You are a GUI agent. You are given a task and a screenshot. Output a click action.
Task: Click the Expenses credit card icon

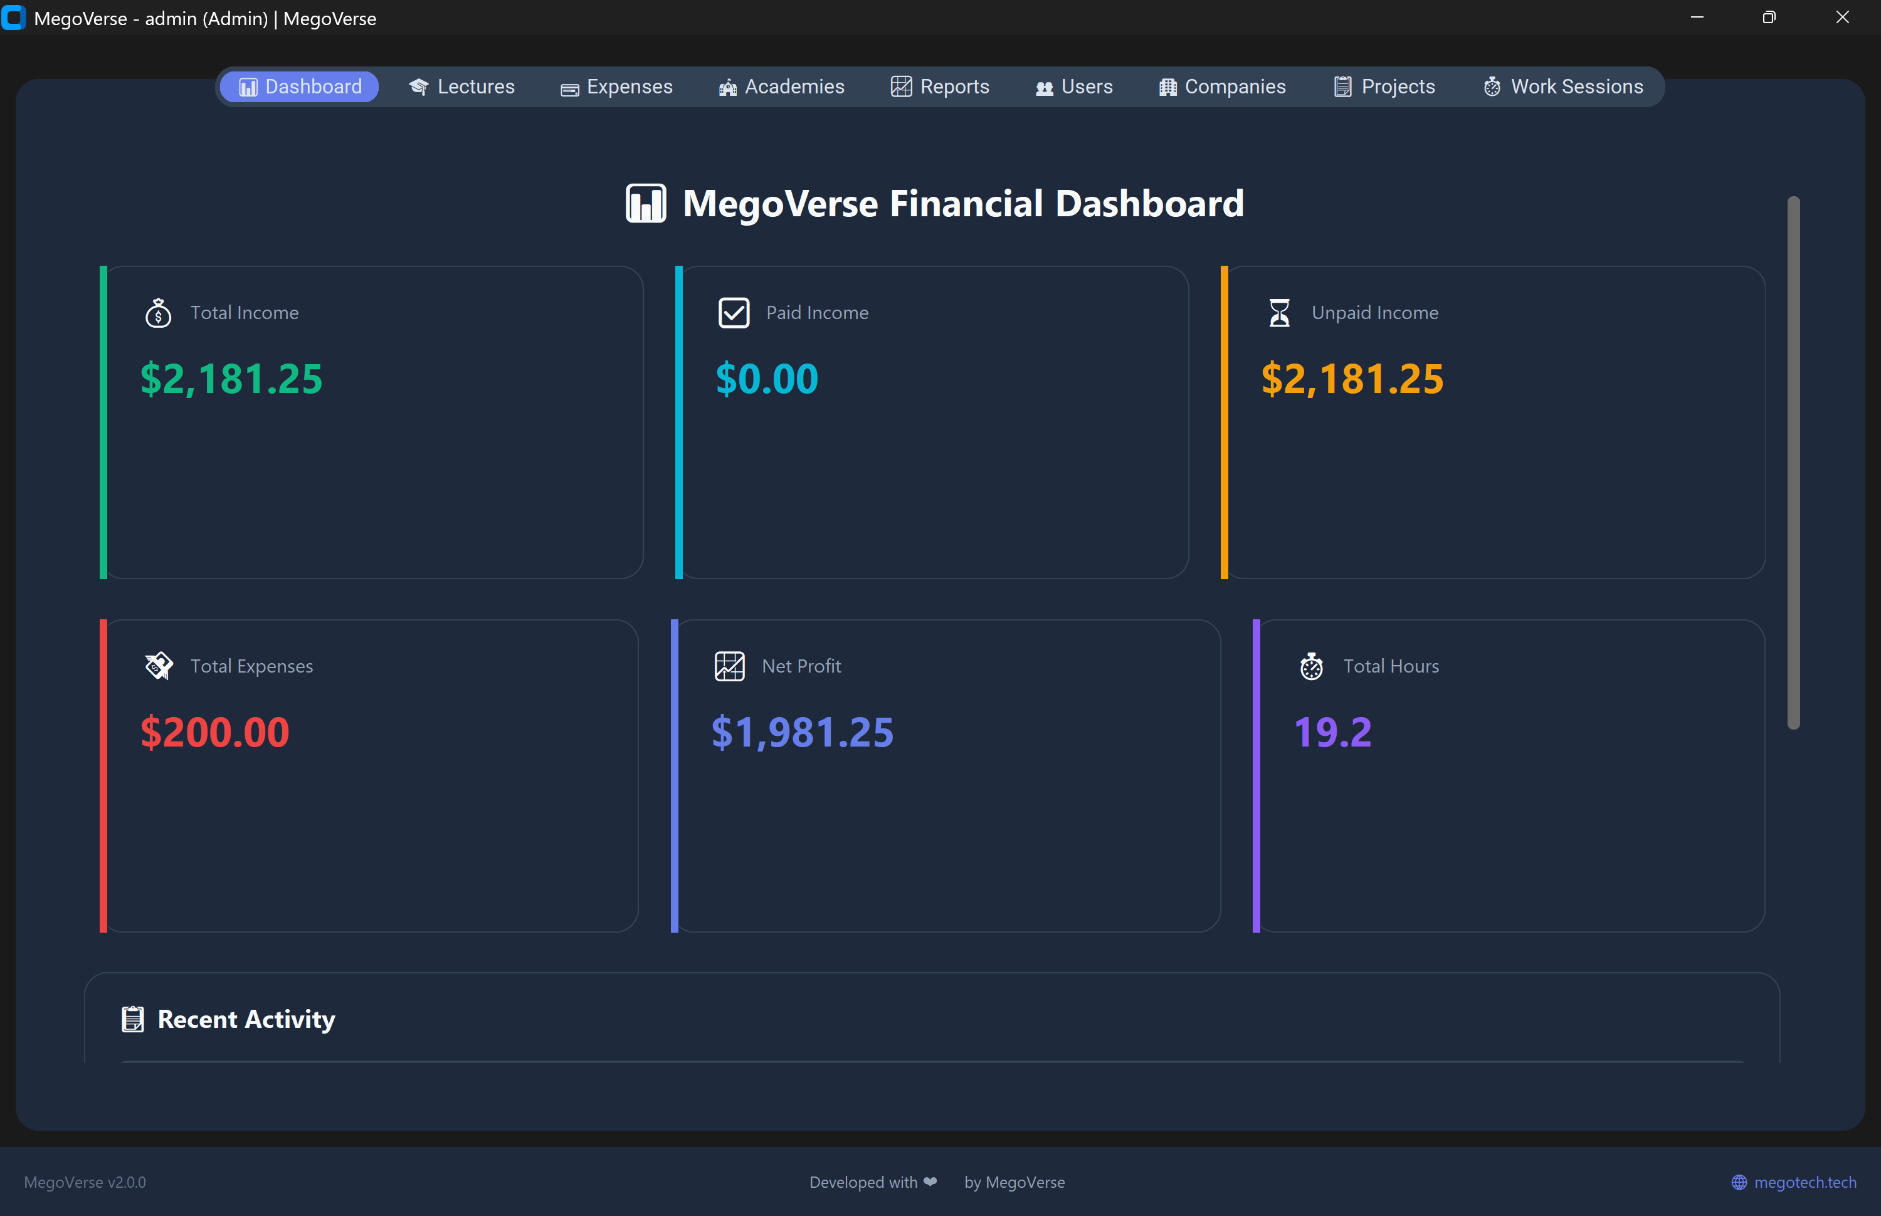pos(571,88)
